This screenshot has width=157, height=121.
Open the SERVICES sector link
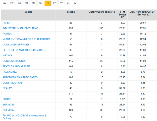[x=9, y=105]
